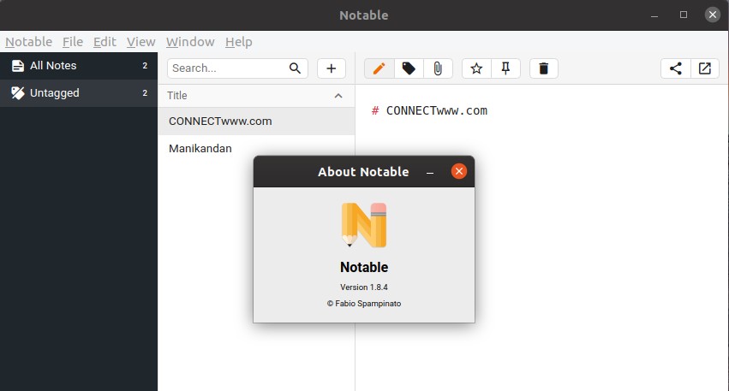
Task: Open the attachments paperclip icon
Action: click(438, 68)
